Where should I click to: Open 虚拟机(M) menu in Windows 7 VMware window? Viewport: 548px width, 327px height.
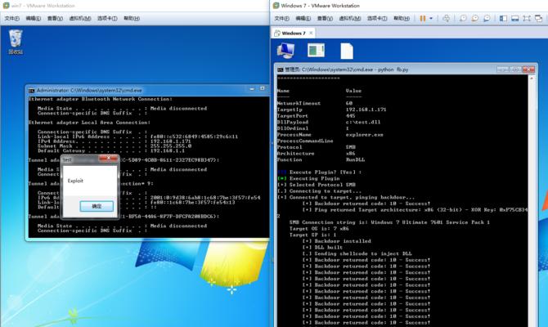click(x=349, y=18)
